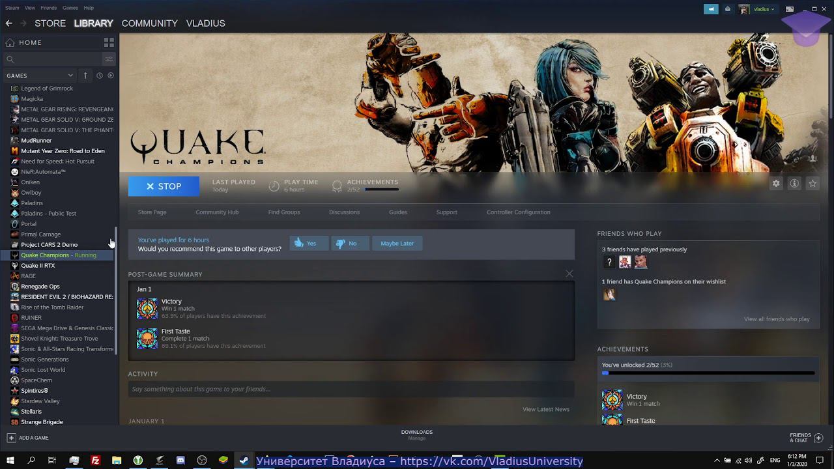Viewport: 834px width, 469px height.
Task: Go back with the navigation back arrow
Action: pos(9,23)
